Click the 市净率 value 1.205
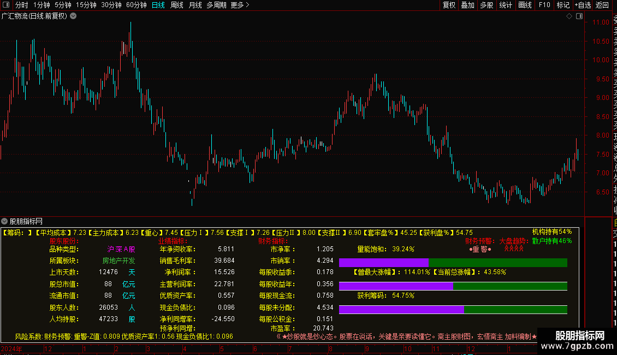Viewport: 617px width, 355px height. (325, 249)
